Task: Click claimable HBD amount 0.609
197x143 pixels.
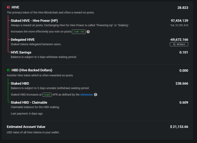Action: point(184,102)
